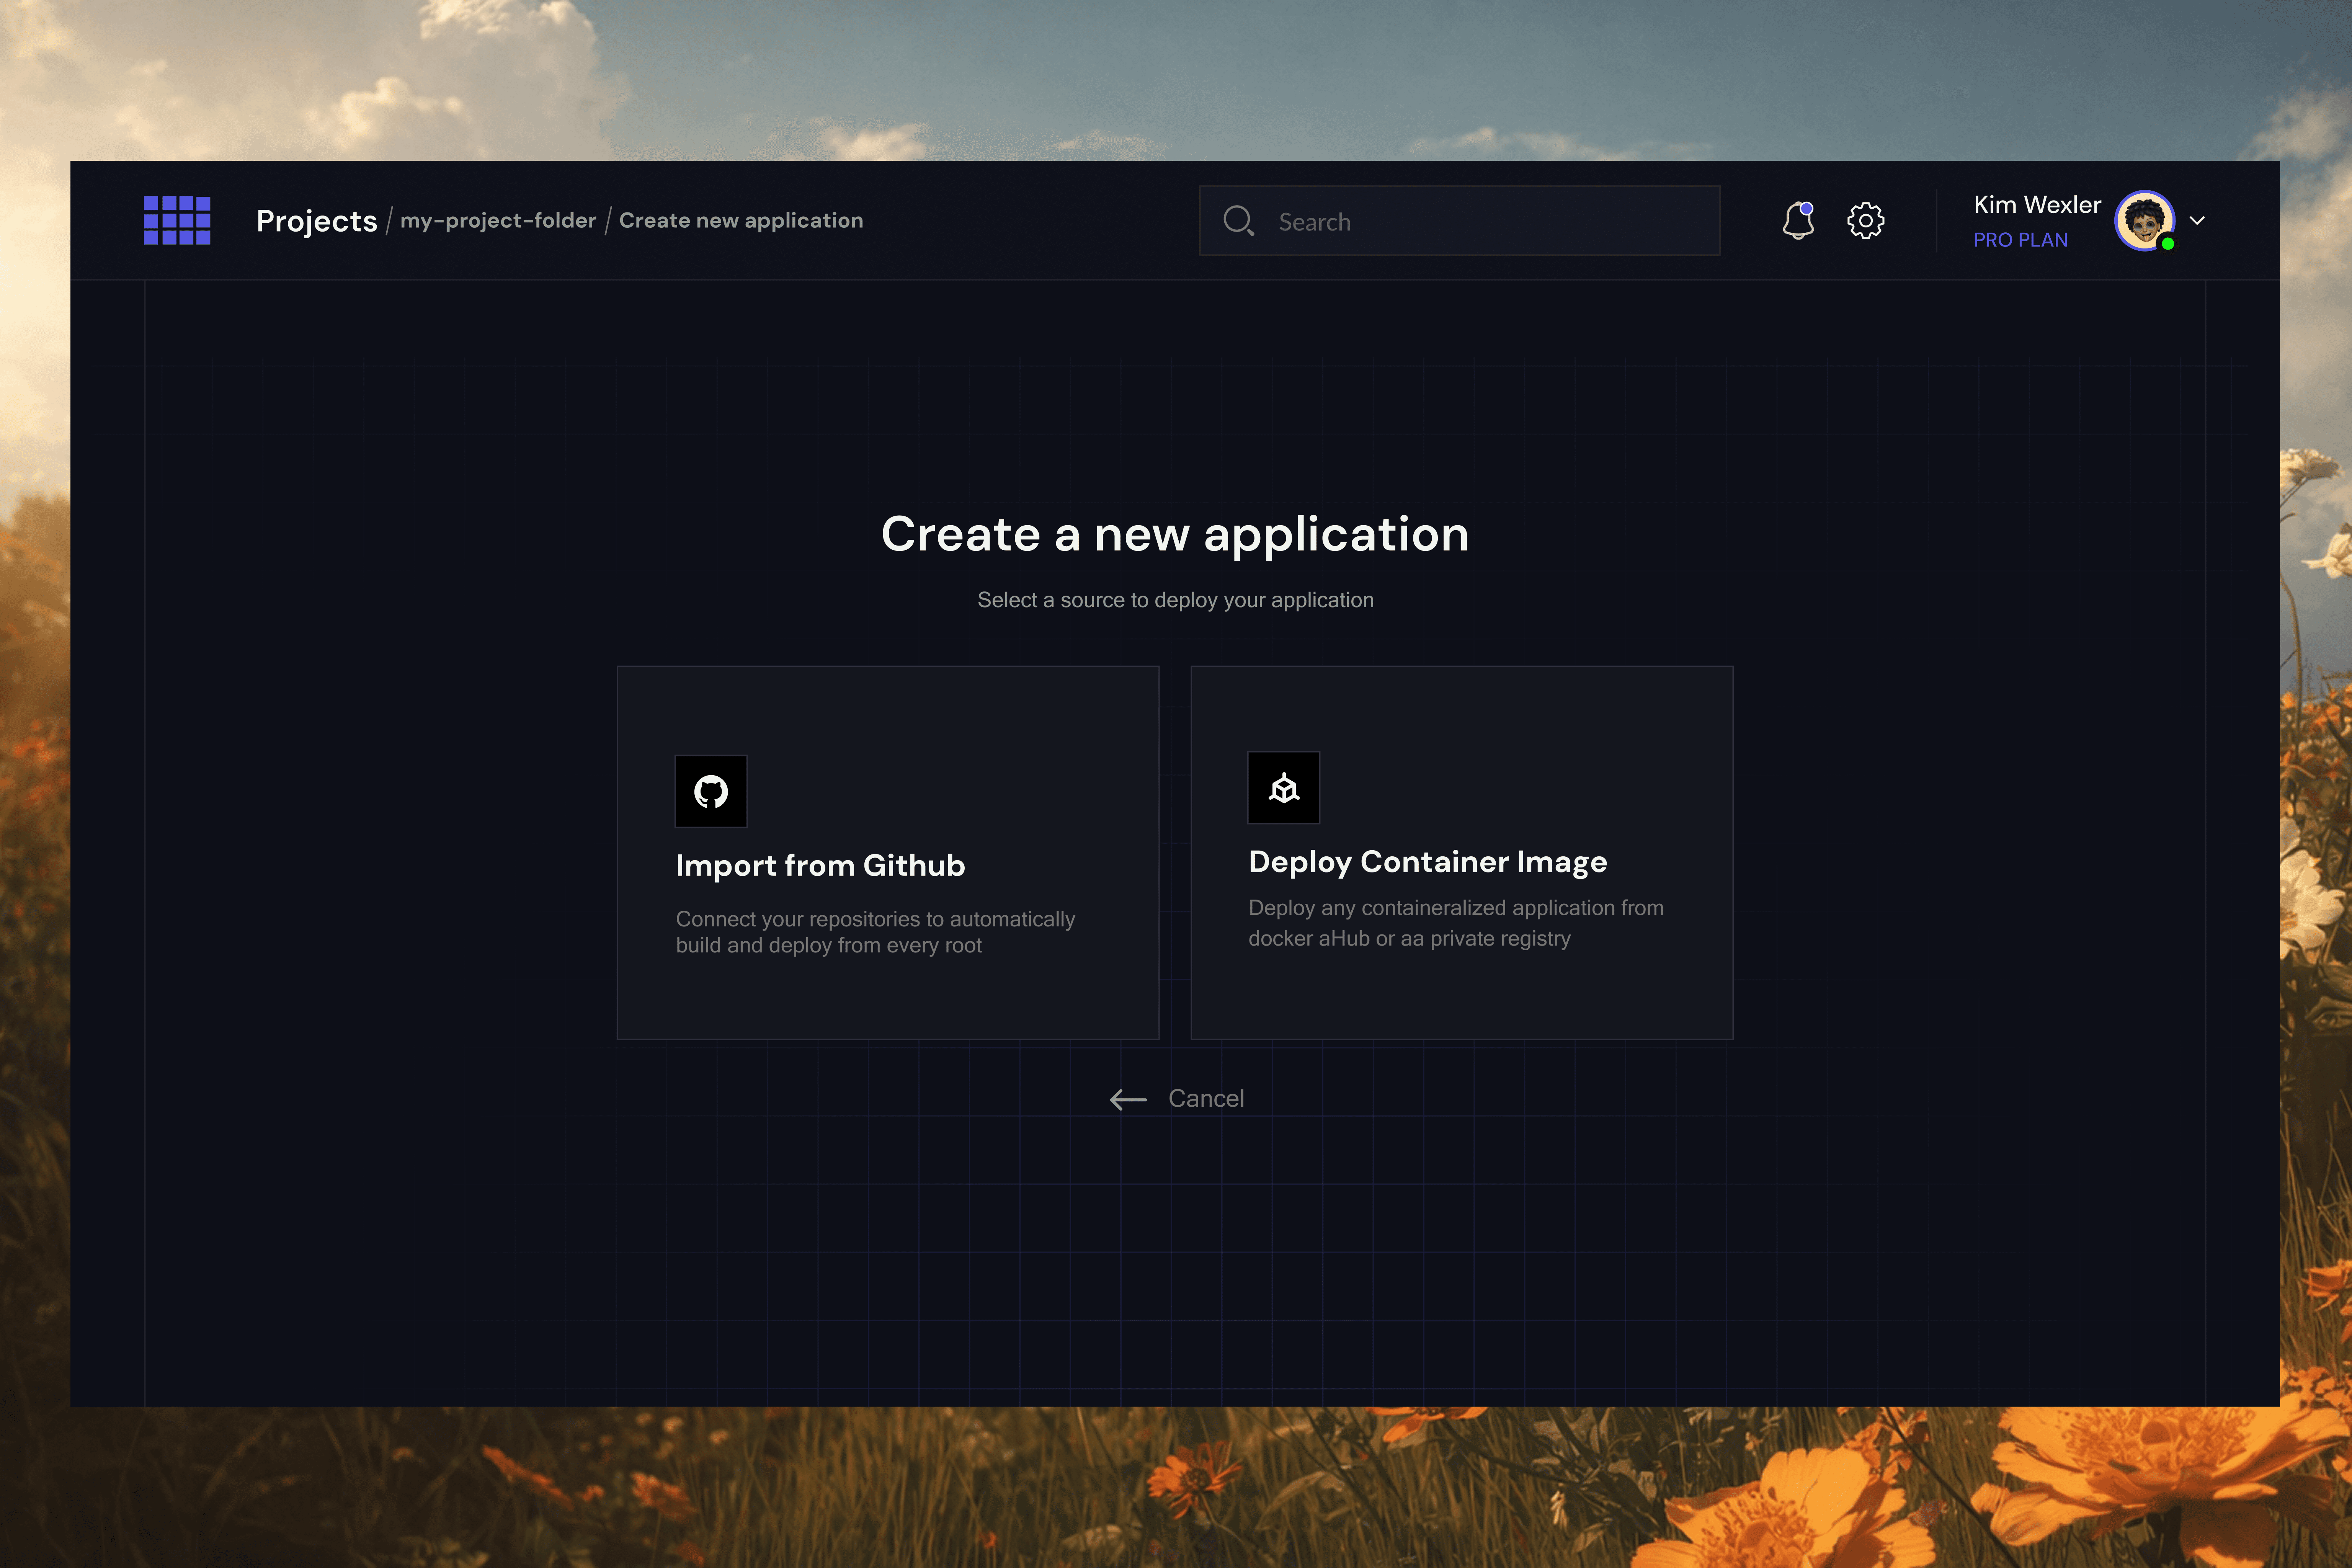Open my-project-folder breadcrumb
The image size is (2352, 1568).
[x=498, y=220]
